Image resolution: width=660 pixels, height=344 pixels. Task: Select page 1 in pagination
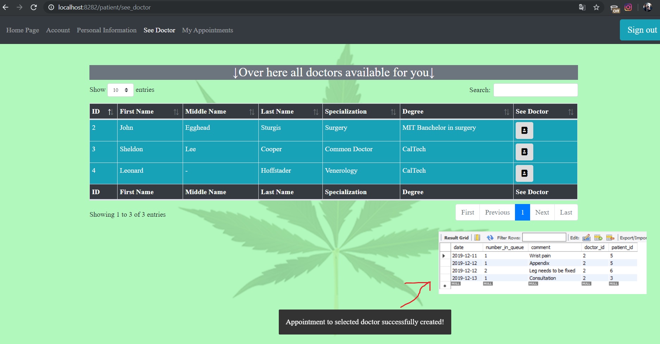pyautogui.click(x=522, y=212)
